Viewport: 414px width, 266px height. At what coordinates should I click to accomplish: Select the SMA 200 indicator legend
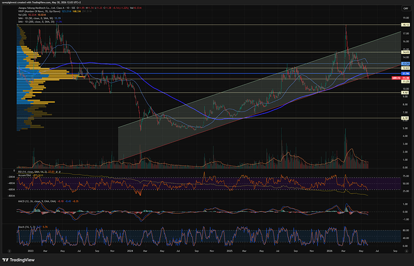[x=37, y=22]
